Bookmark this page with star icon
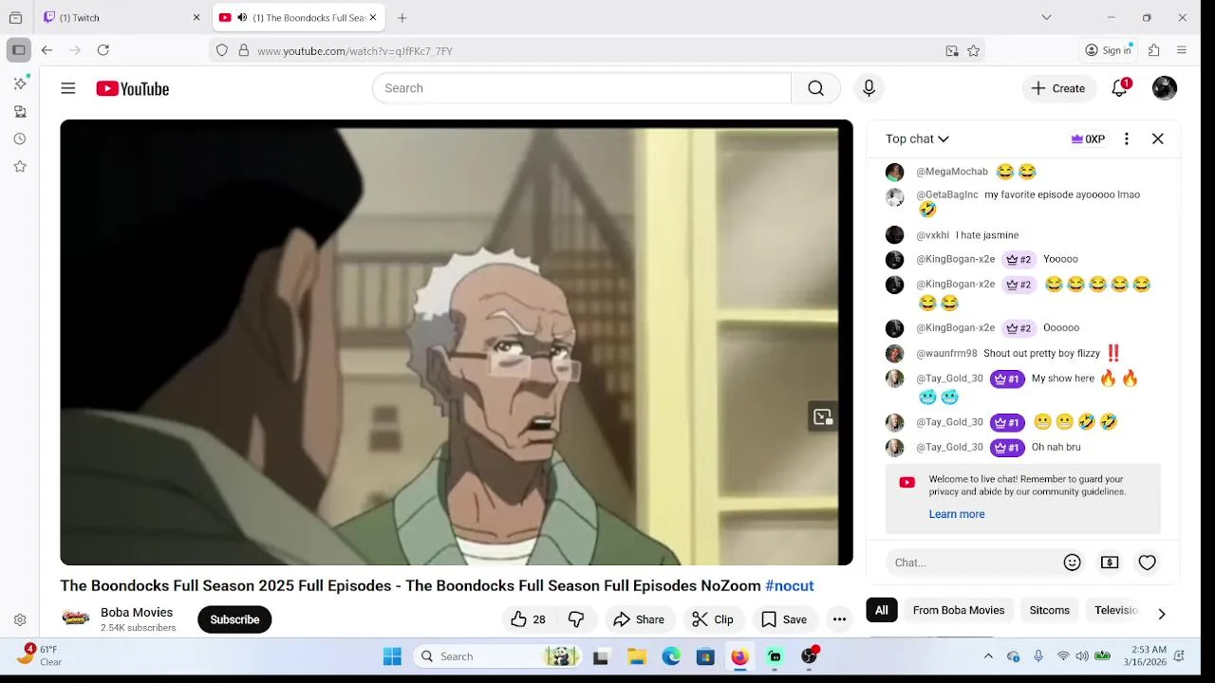This screenshot has width=1215, height=683. pyautogui.click(x=973, y=51)
